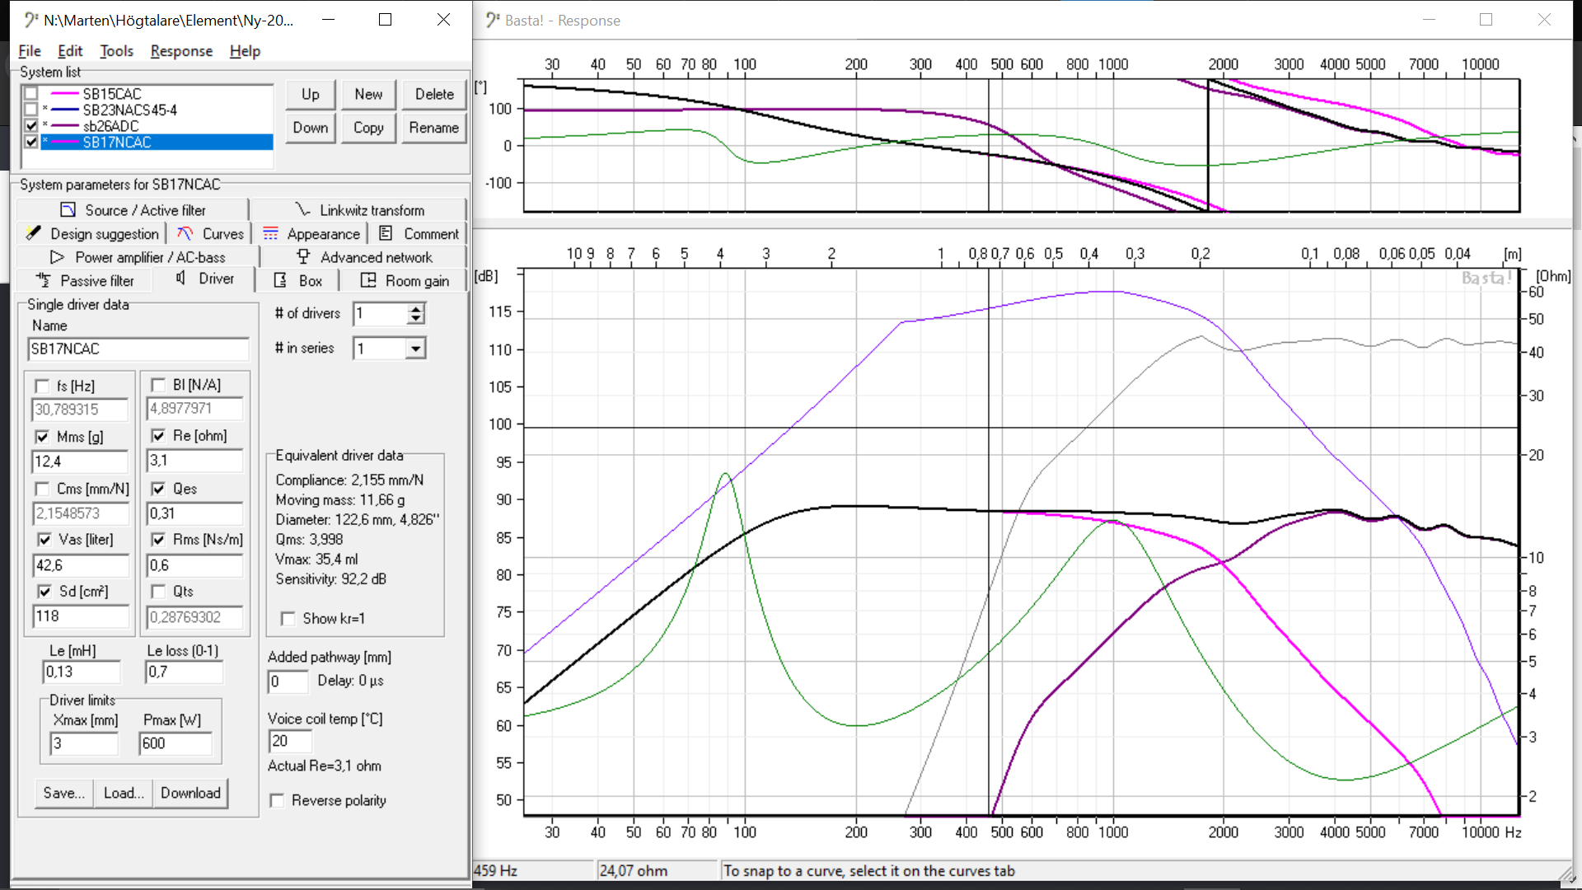This screenshot has width=1582, height=890.
Task: Enable the Qts checkbox
Action: click(x=158, y=592)
